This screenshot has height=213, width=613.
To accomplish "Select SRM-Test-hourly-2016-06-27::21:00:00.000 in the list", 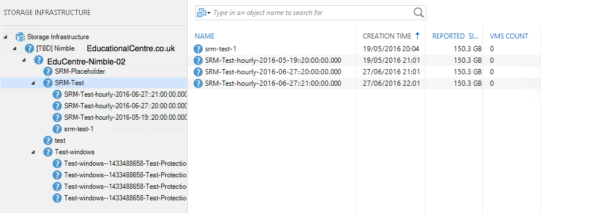I will (273, 83).
